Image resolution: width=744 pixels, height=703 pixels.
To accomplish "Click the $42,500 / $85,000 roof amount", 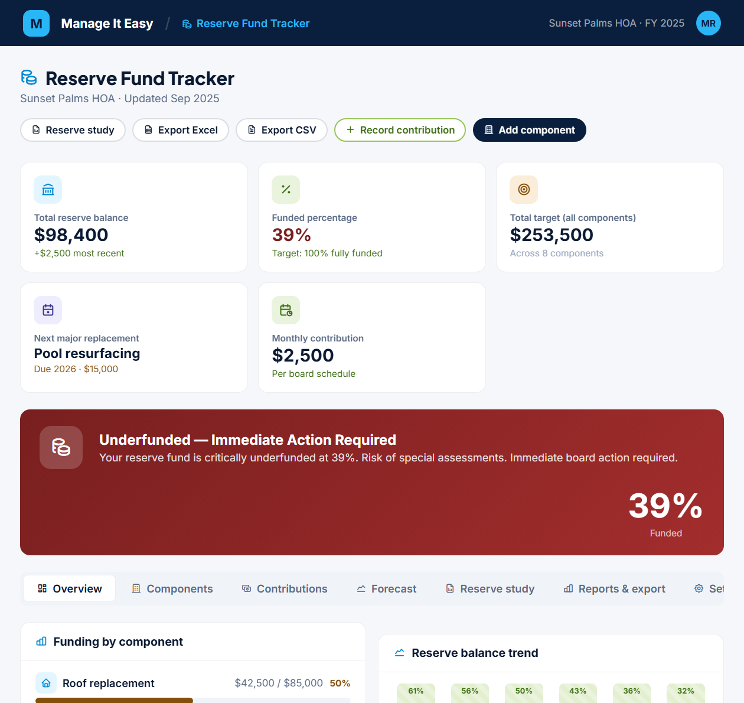I will (279, 683).
